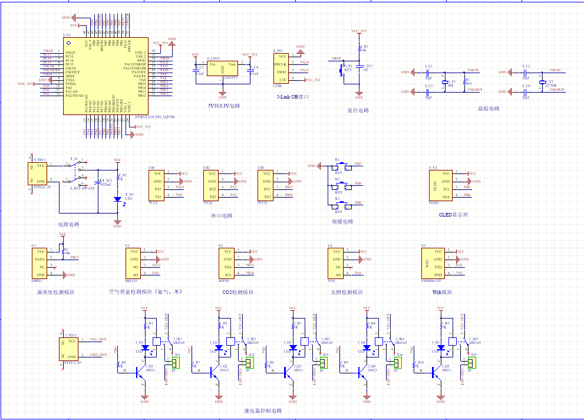Image resolution: width=584 pixels, height=420 pixels.
Task: Click the 32.768k crystal Y2
Action: (542, 82)
